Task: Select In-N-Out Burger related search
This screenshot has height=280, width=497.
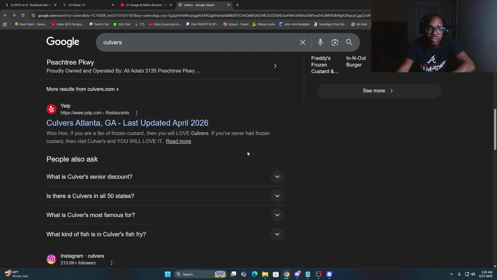Action: (356, 61)
